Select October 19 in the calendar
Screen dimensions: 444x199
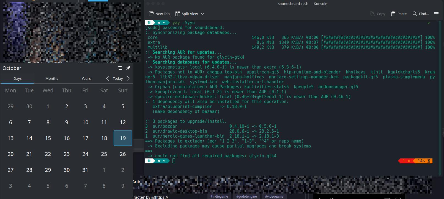(123, 138)
